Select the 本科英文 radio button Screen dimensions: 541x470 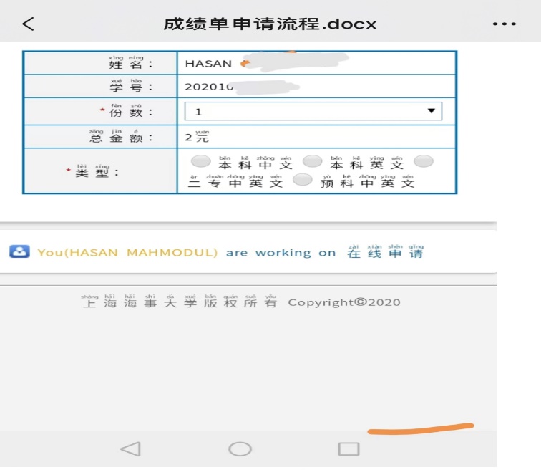click(312, 162)
